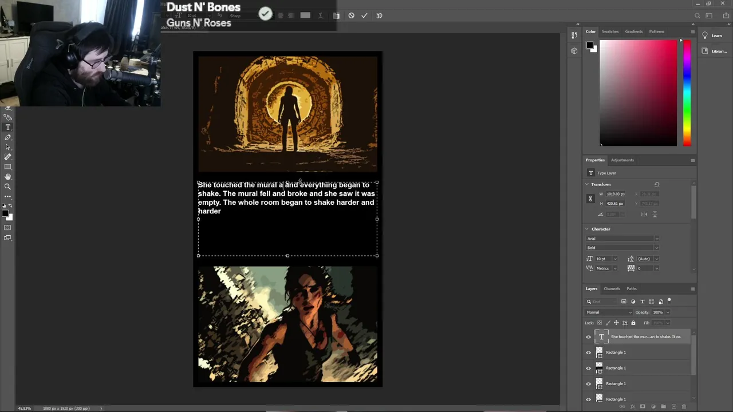The width and height of the screenshot is (733, 412).
Task: Reset transform in Properties panel
Action: tap(657, 184)
